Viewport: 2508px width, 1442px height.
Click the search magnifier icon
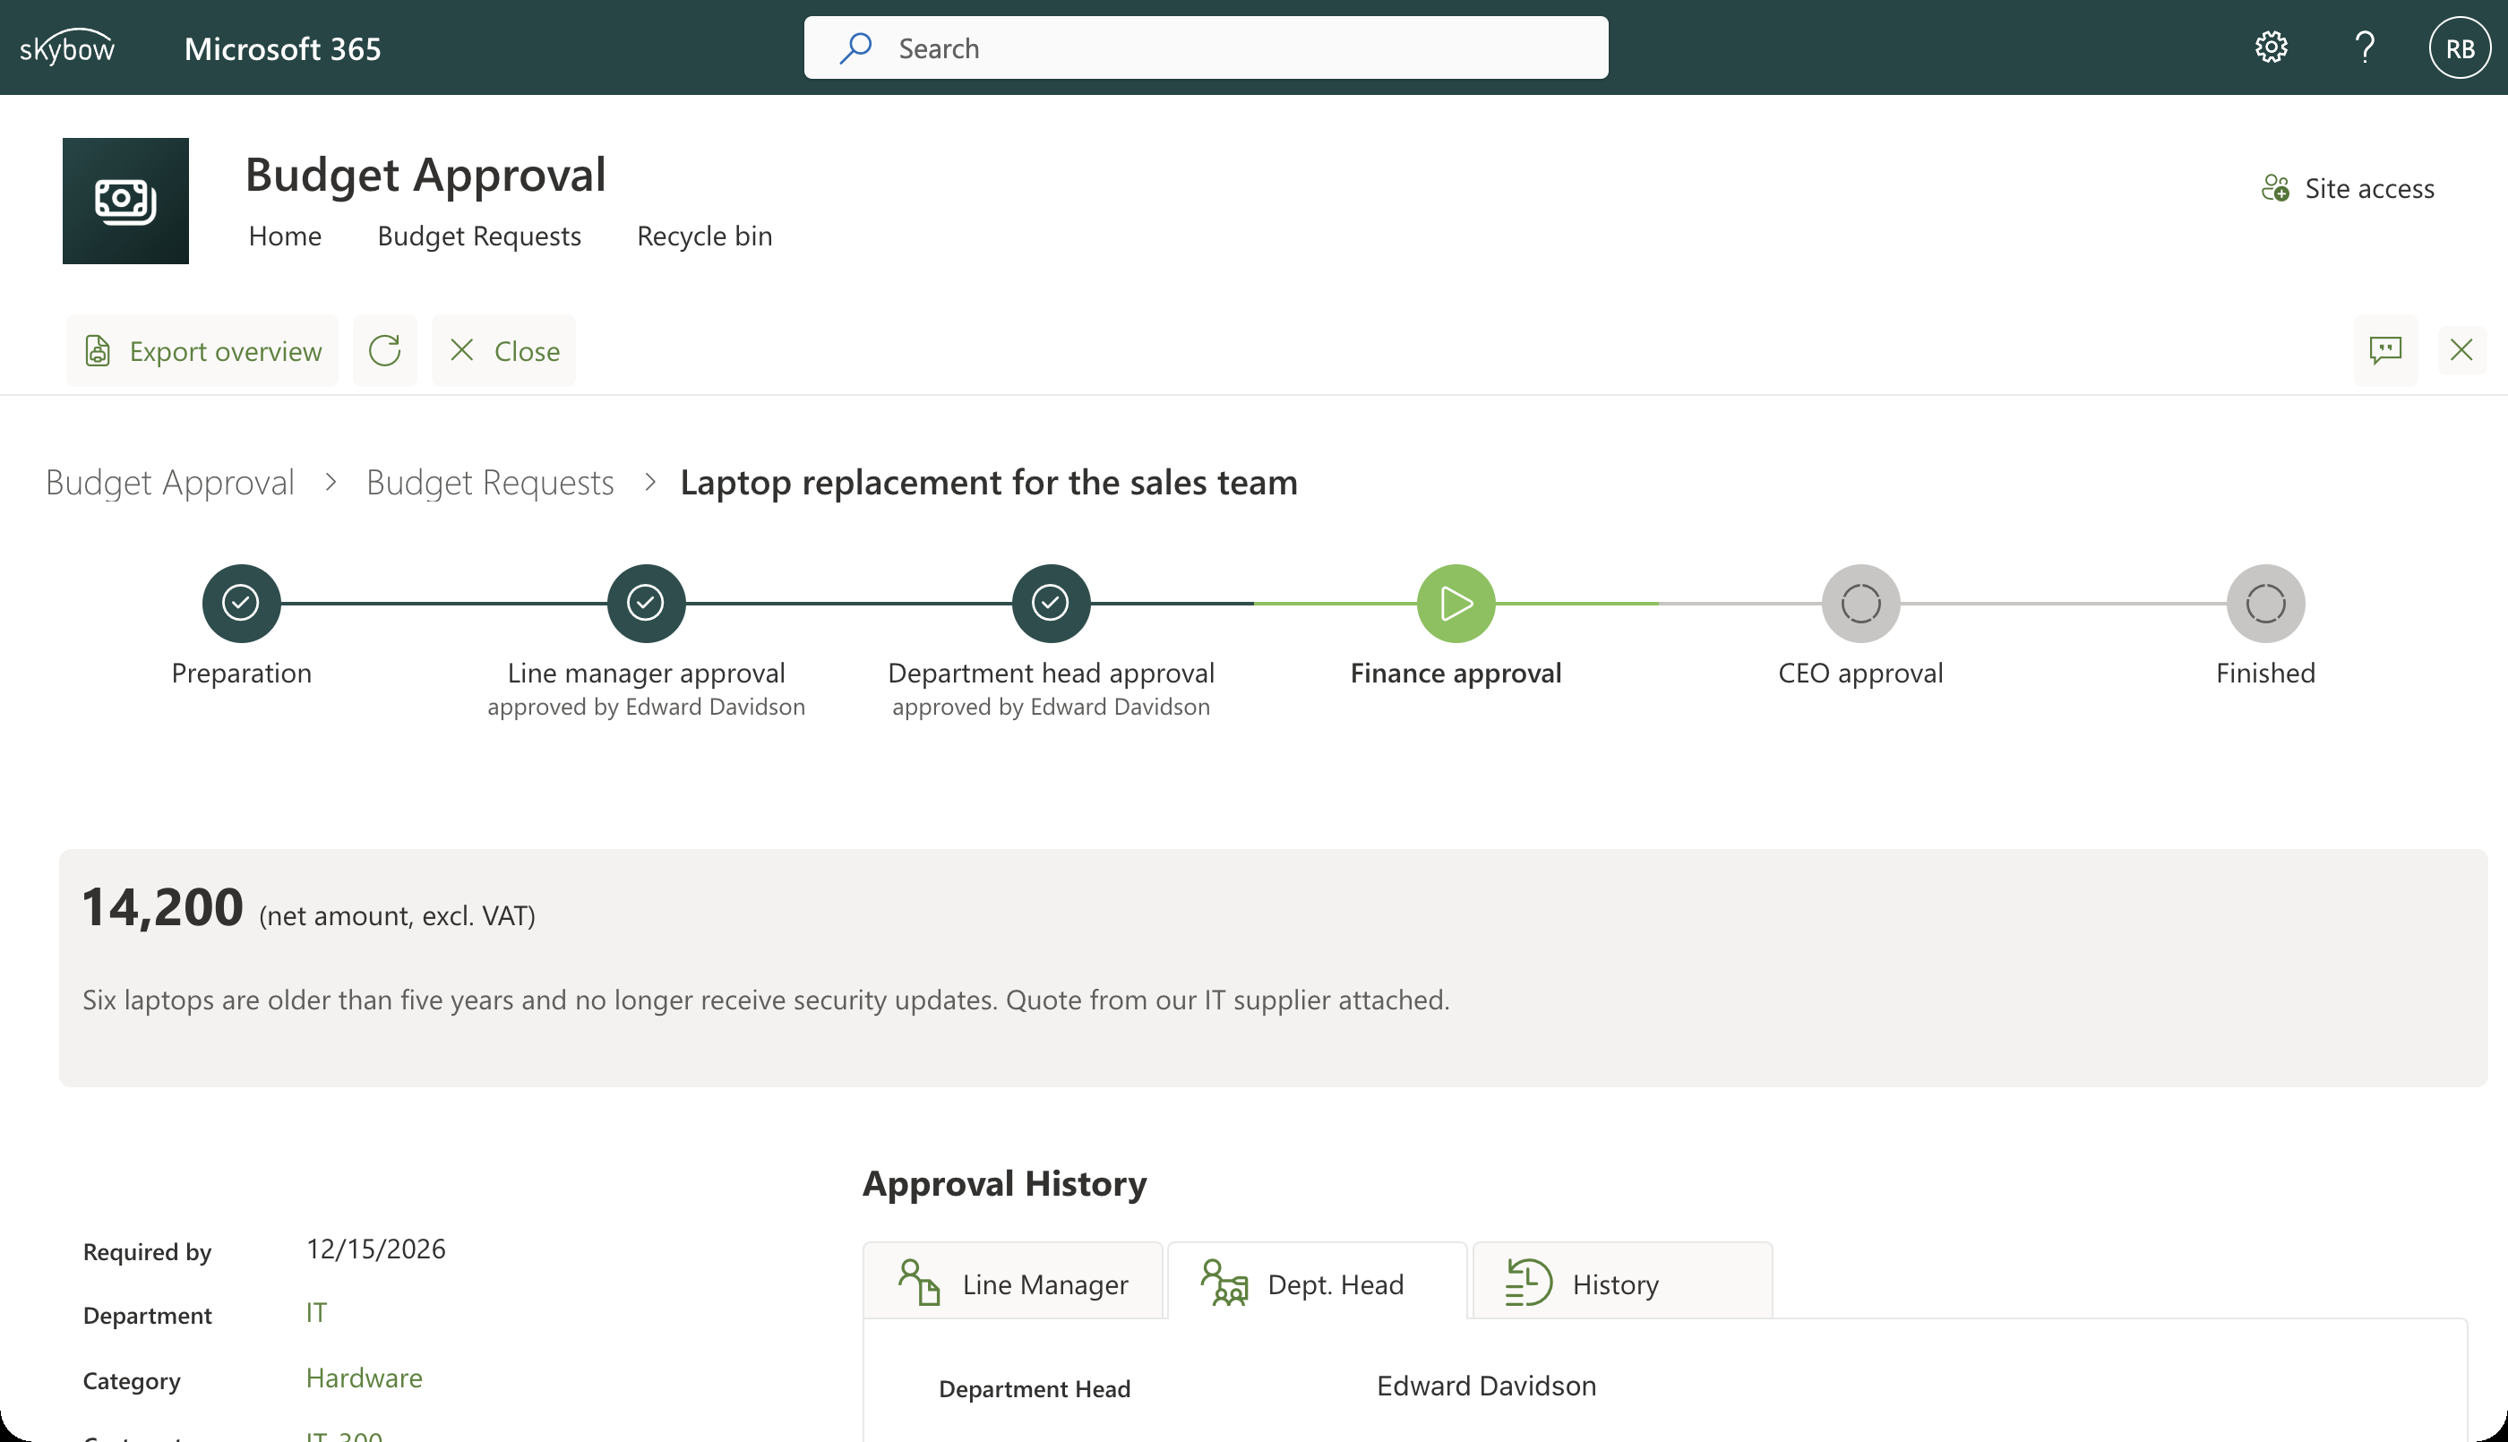855,47
